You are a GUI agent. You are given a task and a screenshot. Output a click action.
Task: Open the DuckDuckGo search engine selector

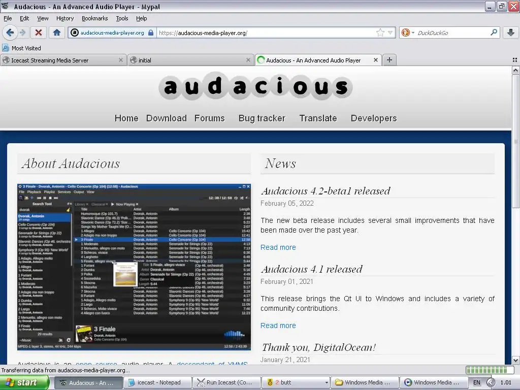408,32
